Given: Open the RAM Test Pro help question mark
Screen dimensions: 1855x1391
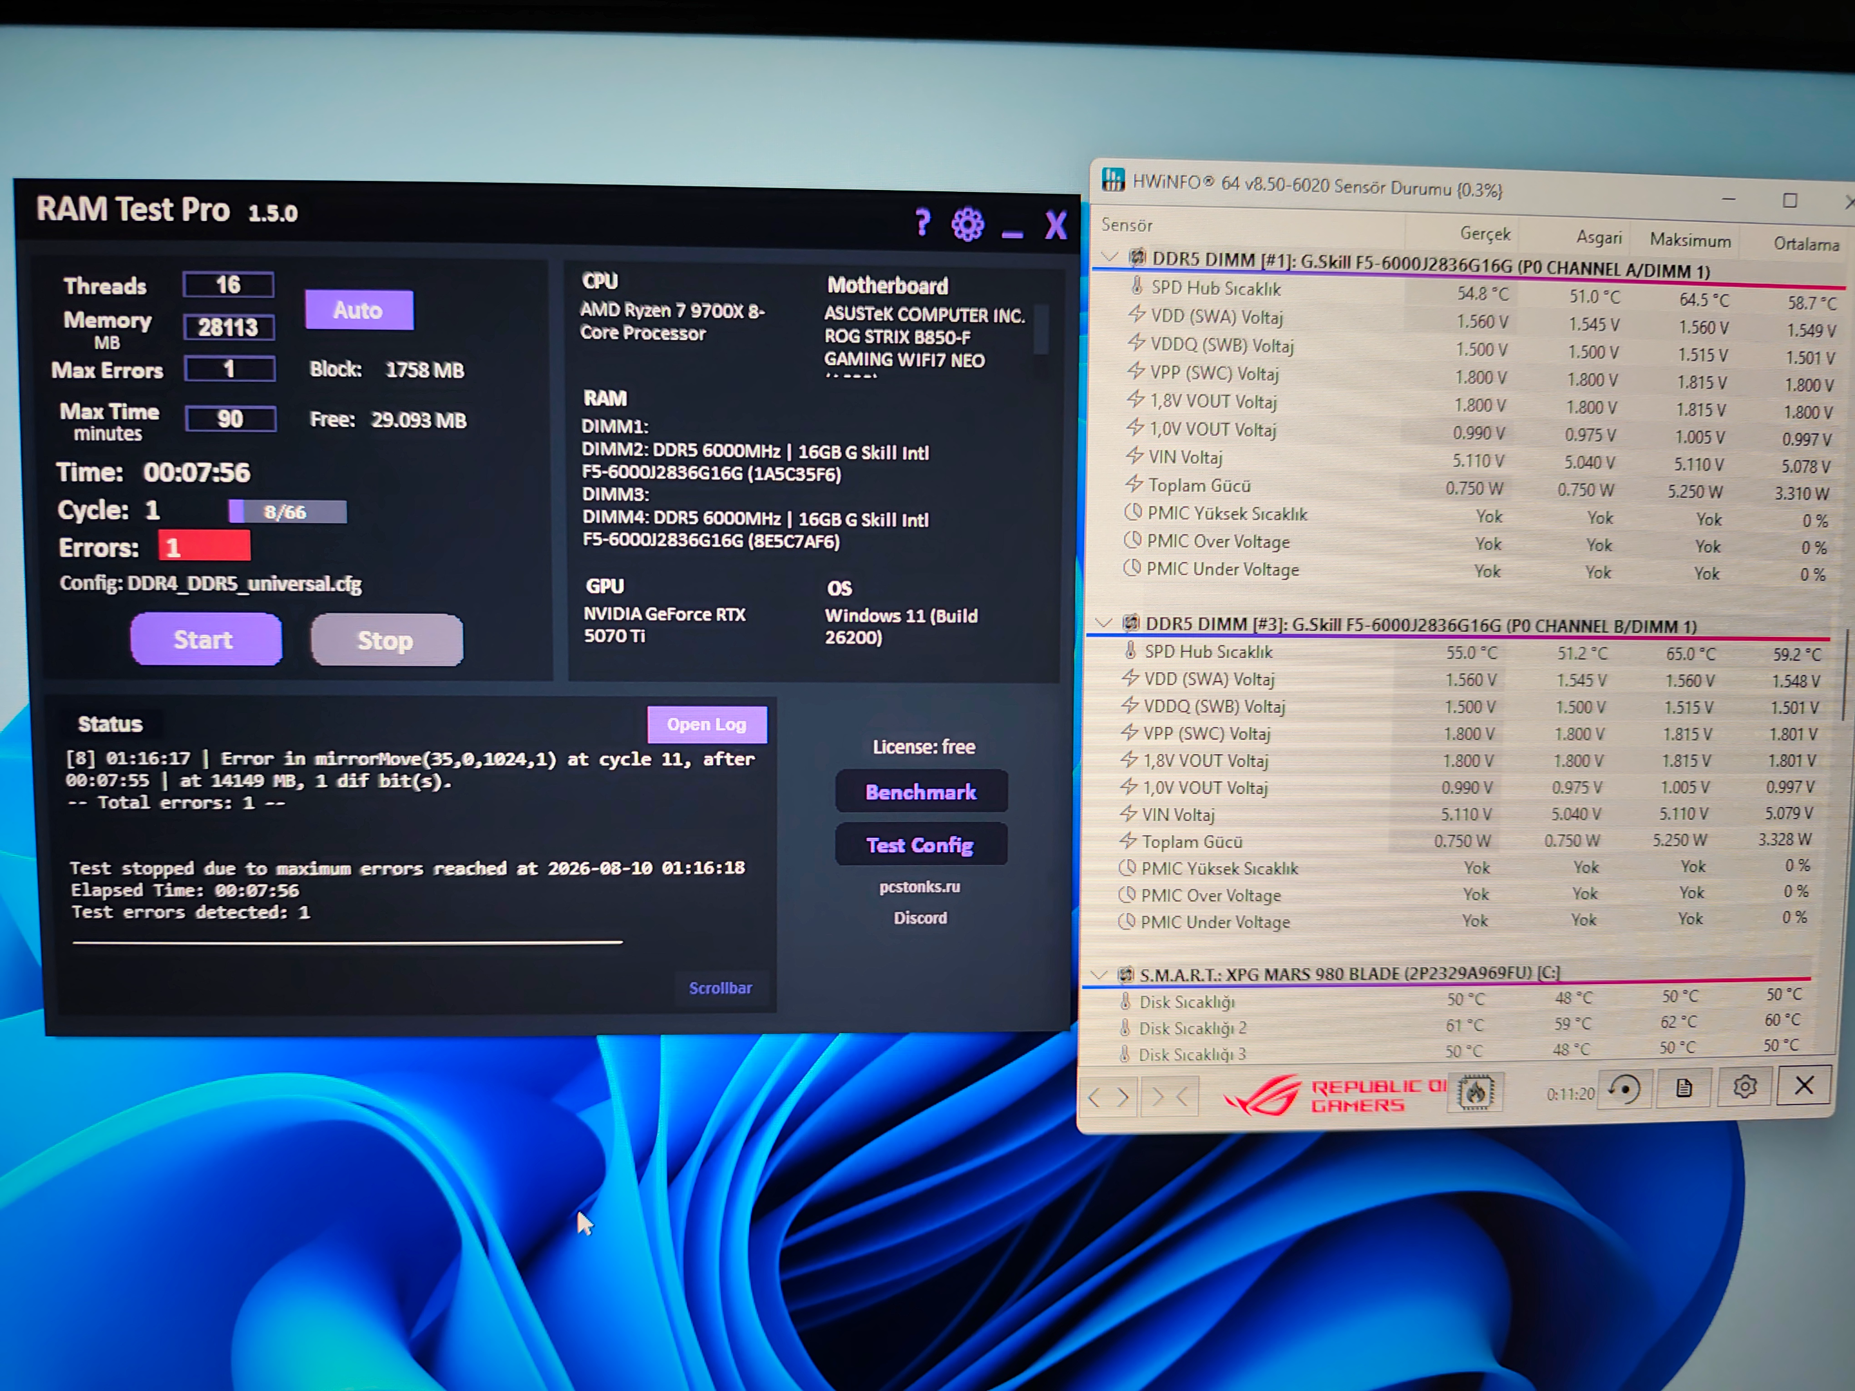Looking at the screenshot, I should 922,223.
